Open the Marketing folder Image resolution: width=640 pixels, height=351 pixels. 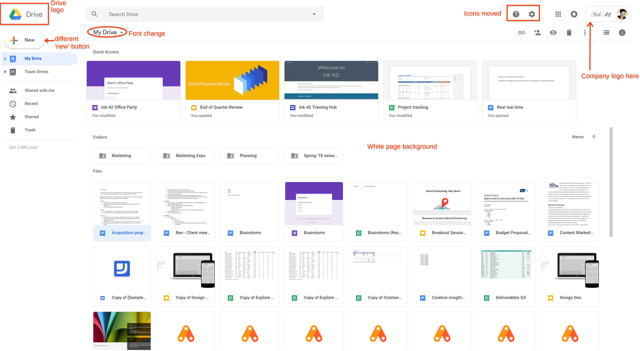coord(122,156)
